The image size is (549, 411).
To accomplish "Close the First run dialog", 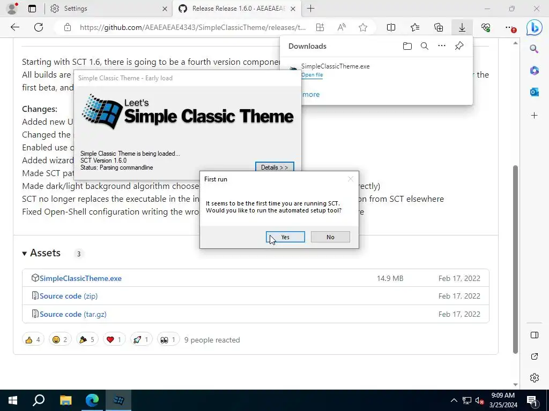I will tap(351, 179).
